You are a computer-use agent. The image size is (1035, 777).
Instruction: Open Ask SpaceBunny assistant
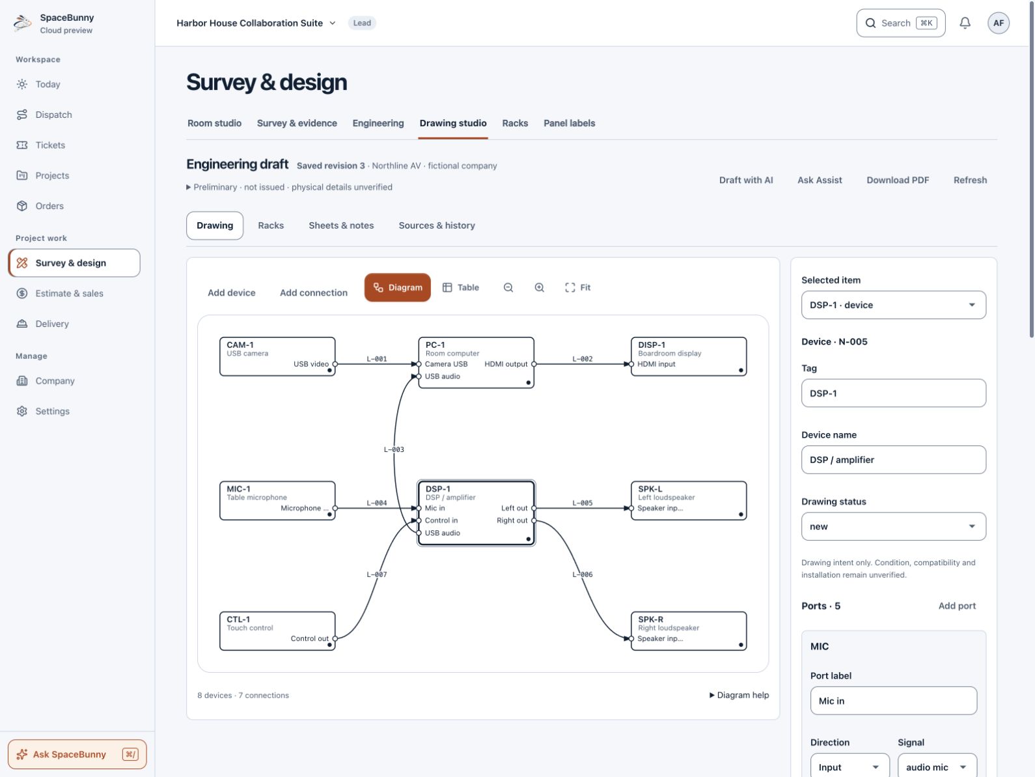point(77,754)
